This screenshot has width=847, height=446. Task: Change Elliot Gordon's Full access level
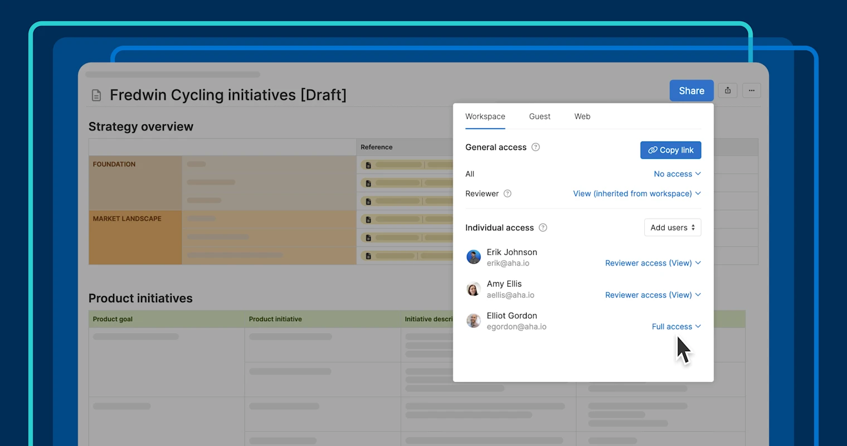[x=676, y=326]
